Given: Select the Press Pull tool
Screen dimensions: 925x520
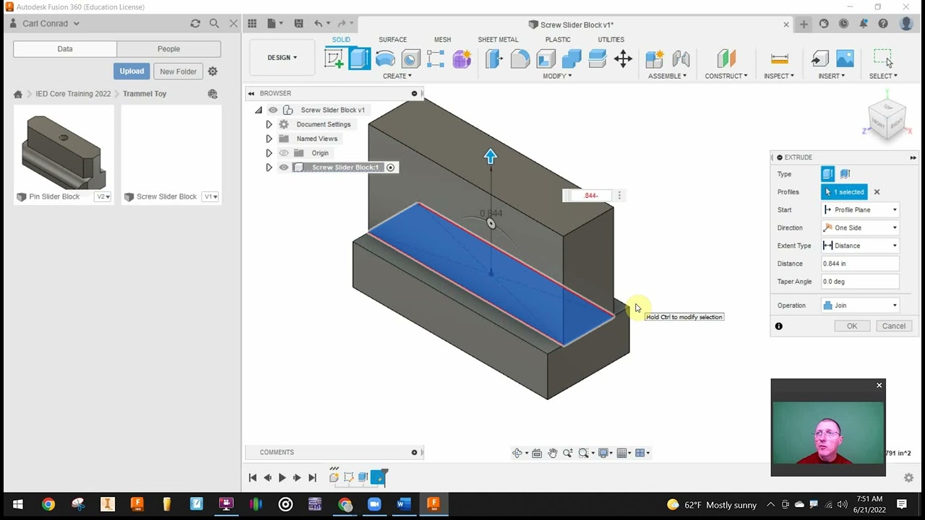Looking at the screenshot, I should coord(494,58).
